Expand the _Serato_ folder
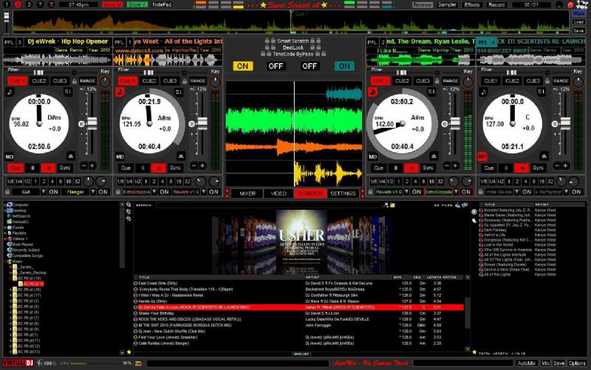The width and height of the screenshot is (591, 370). [10, 267]
